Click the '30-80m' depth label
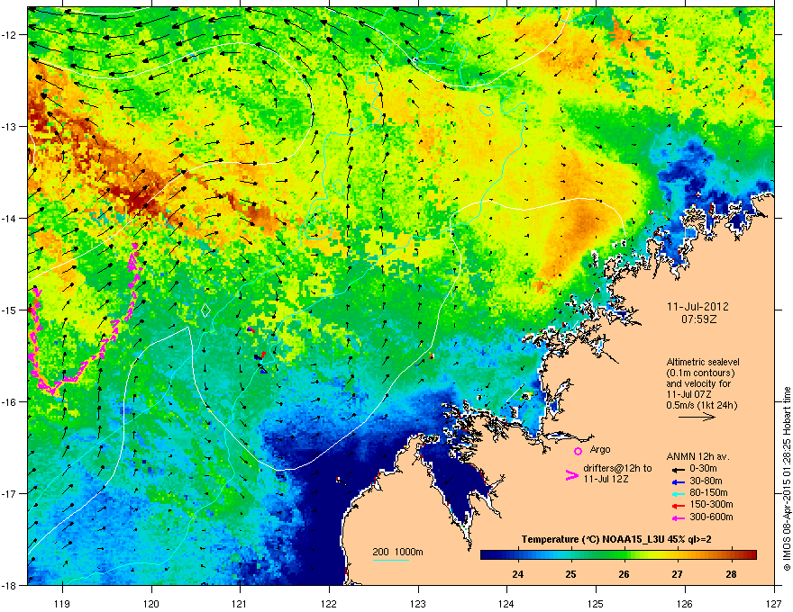This screenshot has width=793, height=612. click(x=706, y=481)
